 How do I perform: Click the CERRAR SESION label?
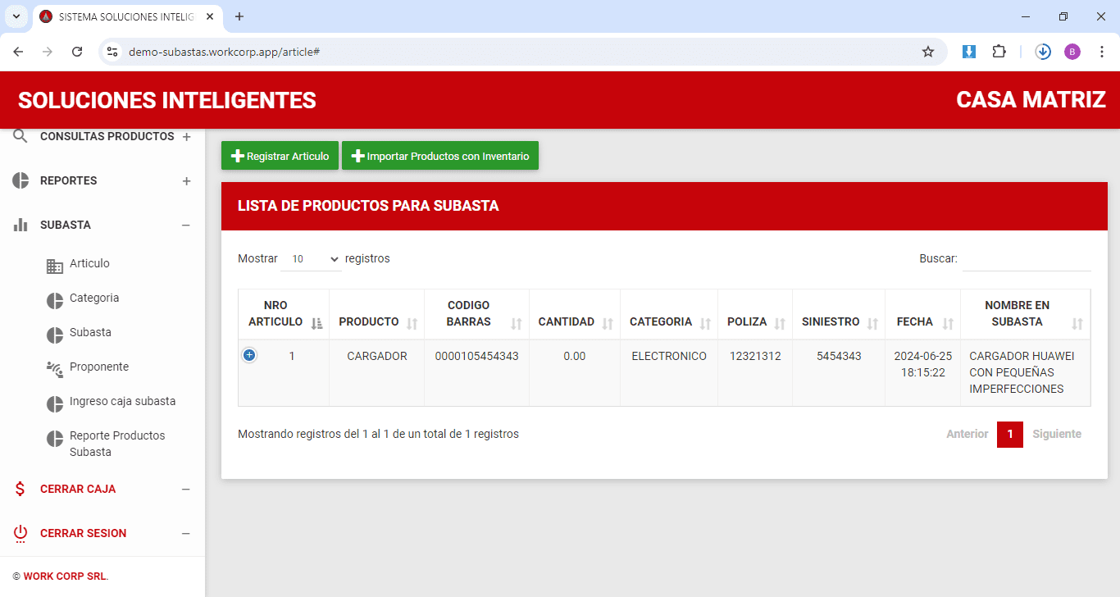coord(83,533)
